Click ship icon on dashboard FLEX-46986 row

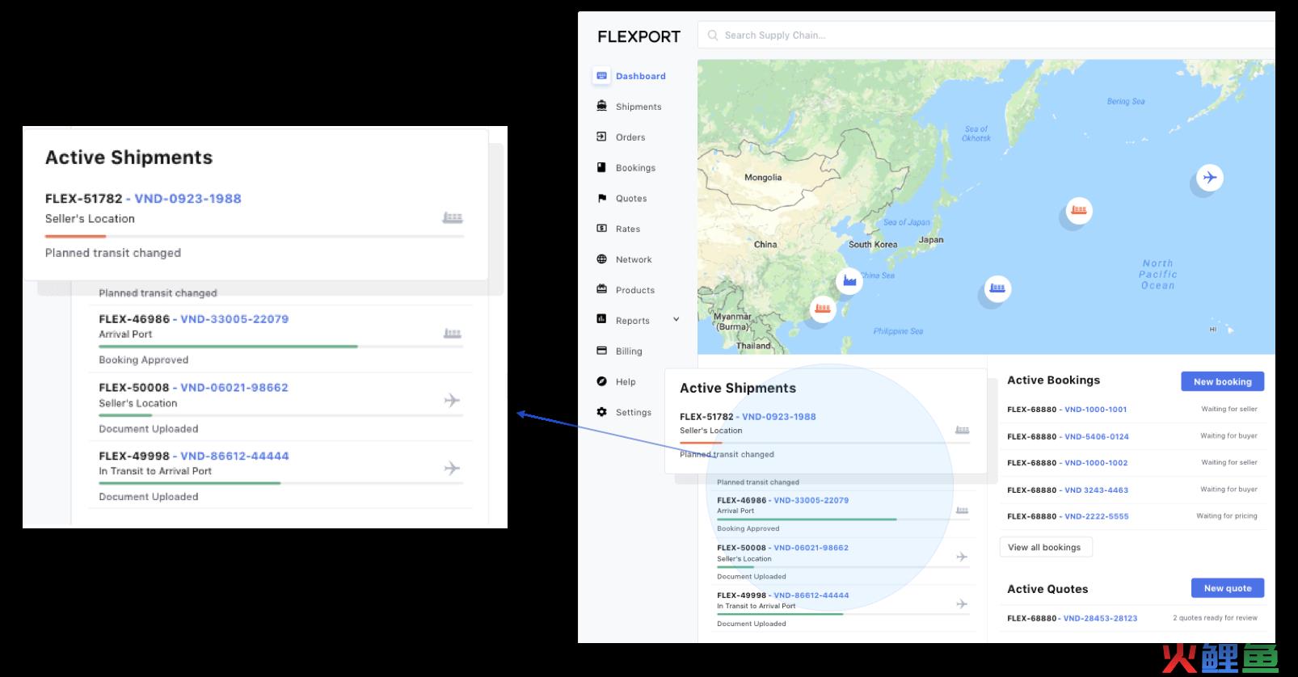[962, 511]
